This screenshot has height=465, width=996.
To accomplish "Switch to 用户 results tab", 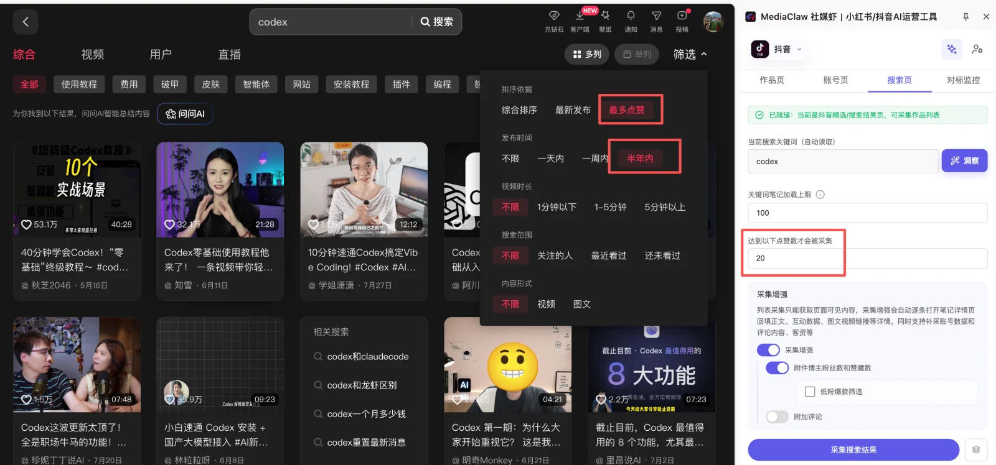I will (161, 55).
